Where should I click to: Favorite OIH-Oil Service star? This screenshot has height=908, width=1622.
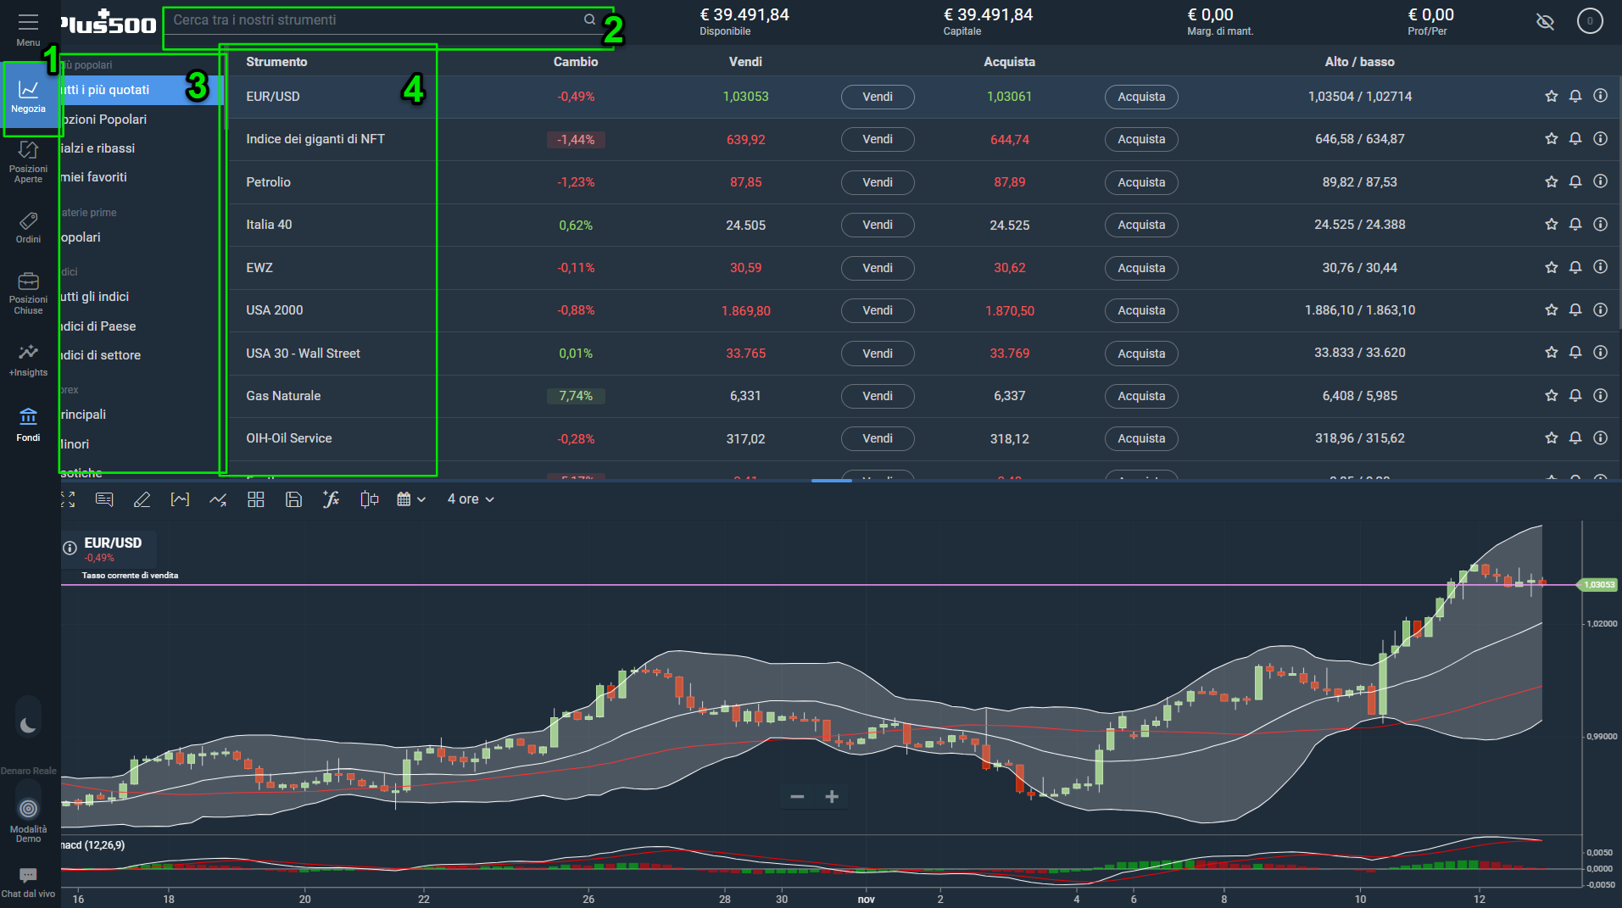pos(1551,437)
